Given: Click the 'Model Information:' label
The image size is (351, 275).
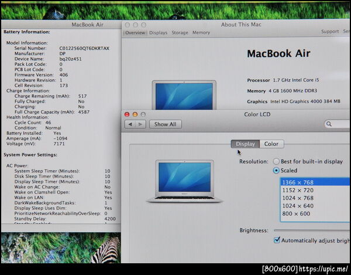Looking at the screenshot, I should coord(27,43).
